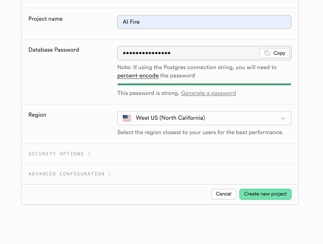The width and height of the screenshot is (323, 244).
Task: Select West US (North California) region box
Action: click(204, 118)
